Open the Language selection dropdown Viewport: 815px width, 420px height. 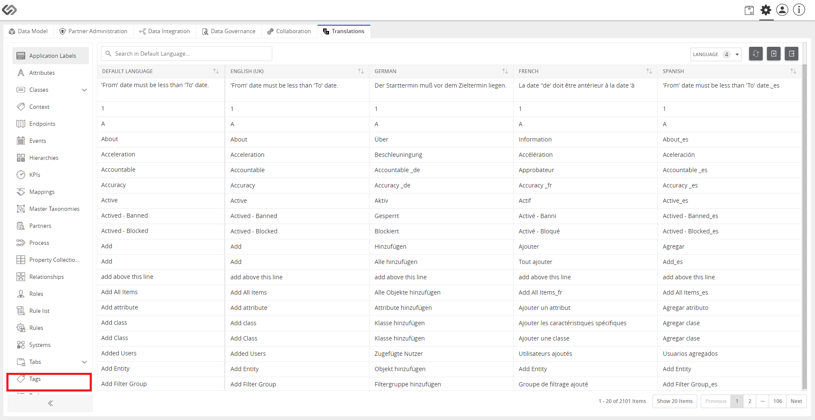click(716, 54)
